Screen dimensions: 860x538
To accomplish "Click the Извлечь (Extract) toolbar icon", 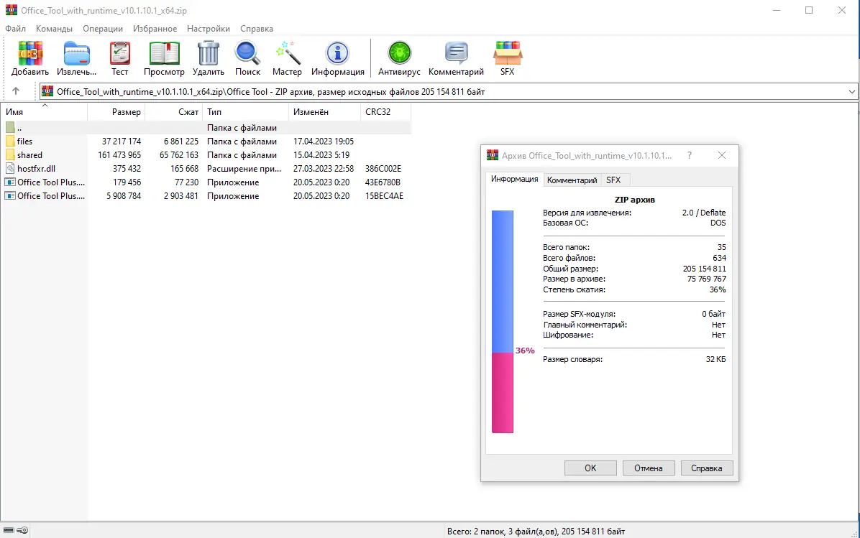I will [76, 53].
